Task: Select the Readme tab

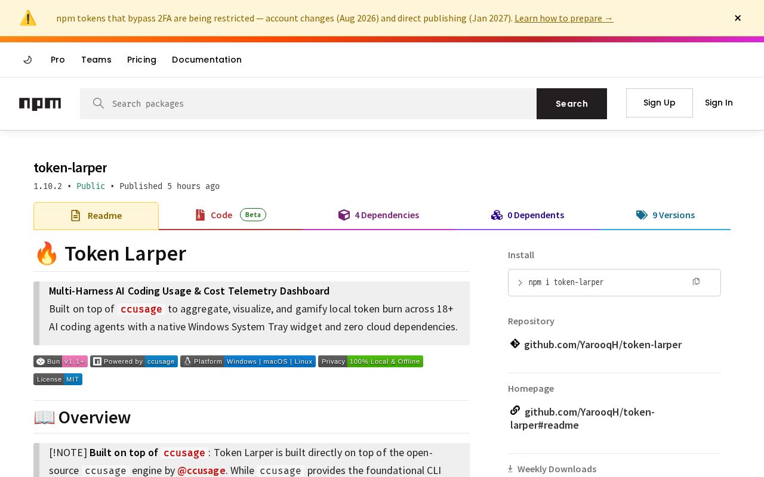Action: (96, 216)
